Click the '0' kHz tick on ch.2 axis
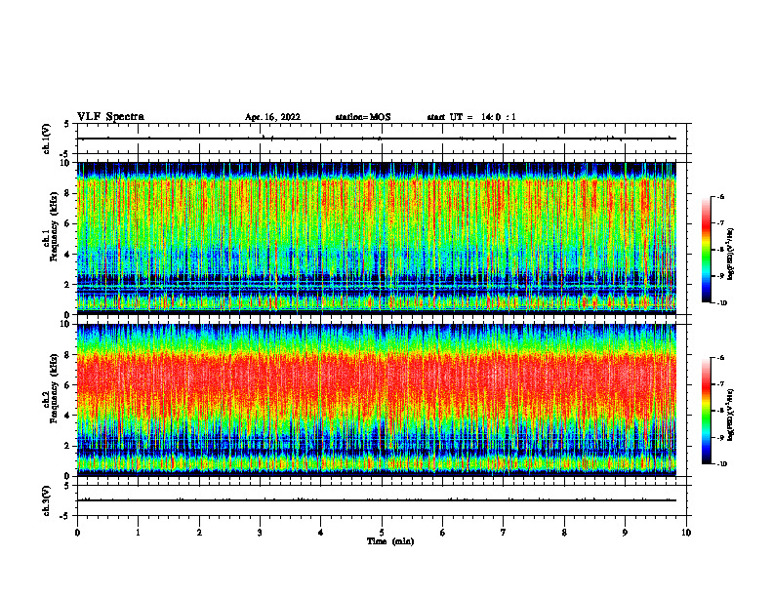 click(x=68, y=476)
